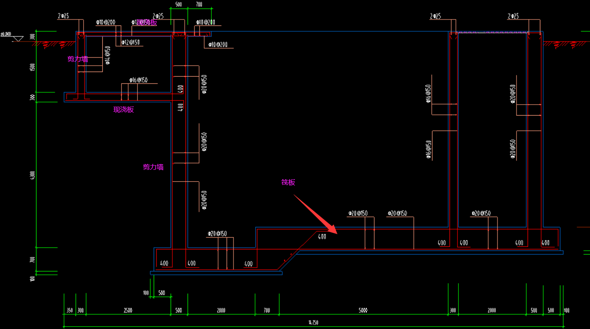
Task: Select the elevation triangle marker symbol
Action: [x=18, y=39]
